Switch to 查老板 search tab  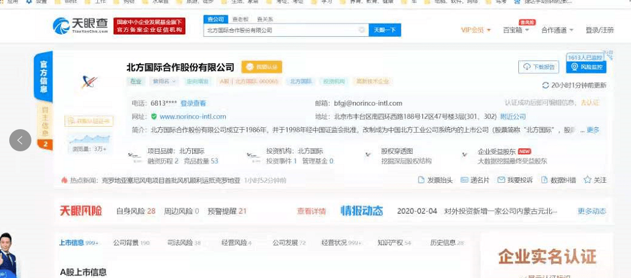[240, 19]
